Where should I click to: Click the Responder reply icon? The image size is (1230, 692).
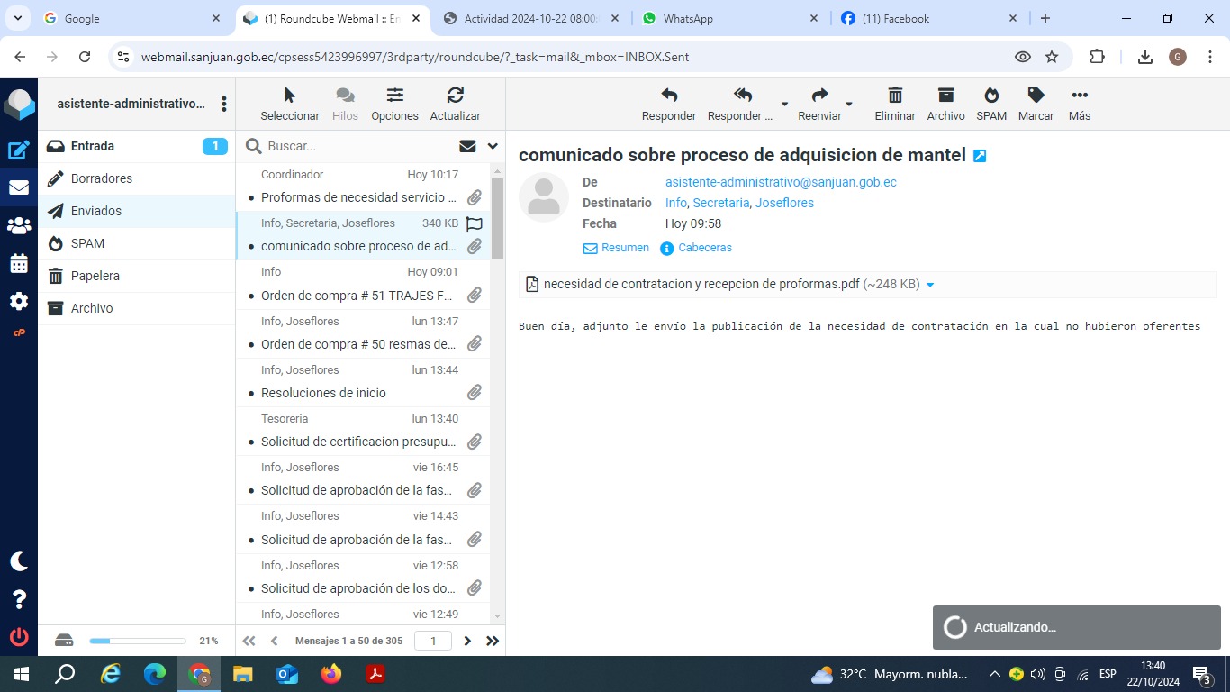(x=668, y=96)
